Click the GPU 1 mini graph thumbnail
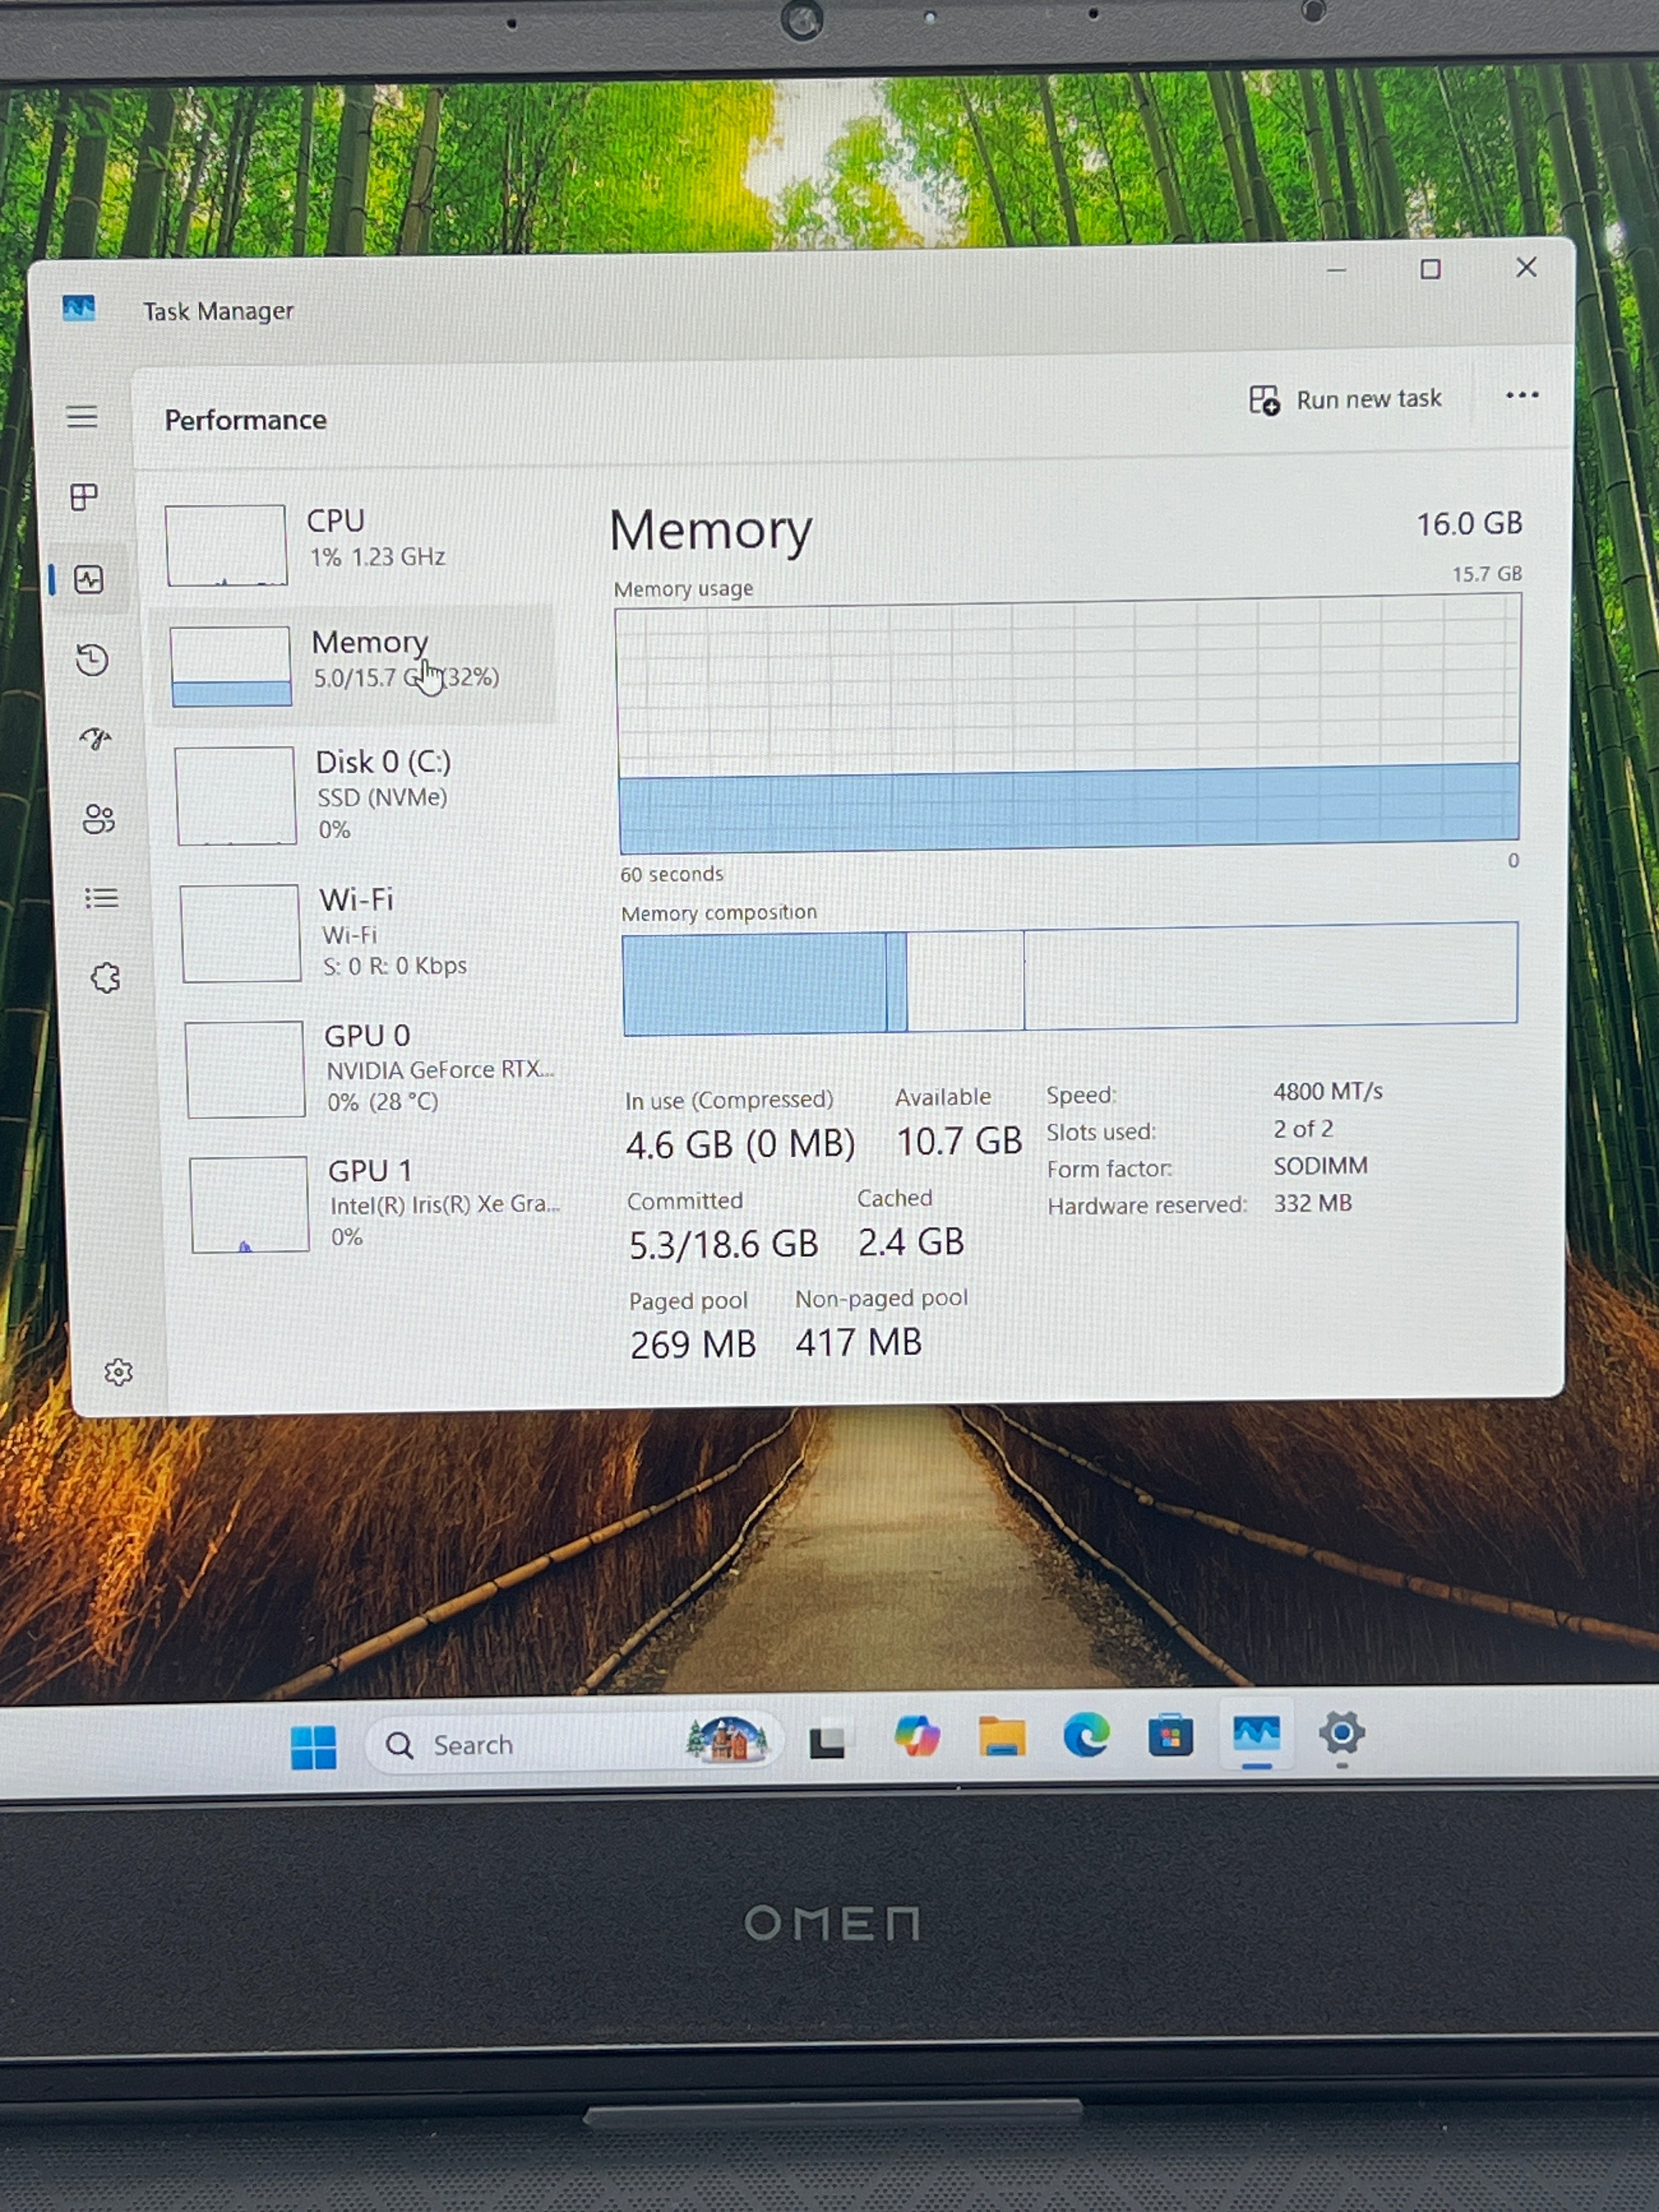The image size is (1659, 2212). click(x=249, y=1204)
